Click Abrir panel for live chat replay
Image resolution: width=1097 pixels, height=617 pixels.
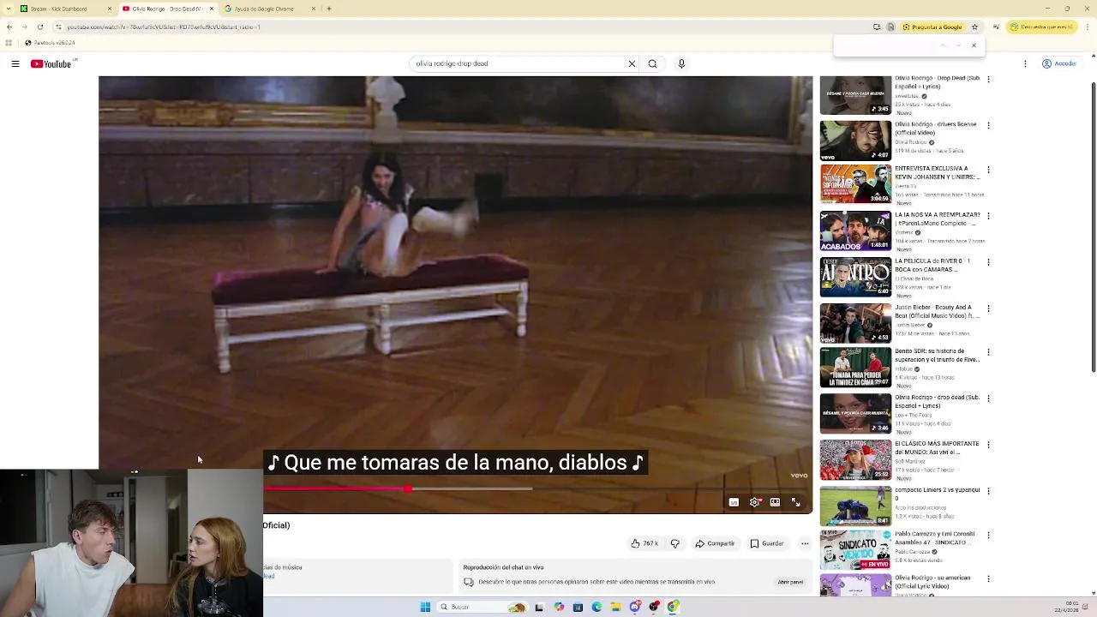790,582
